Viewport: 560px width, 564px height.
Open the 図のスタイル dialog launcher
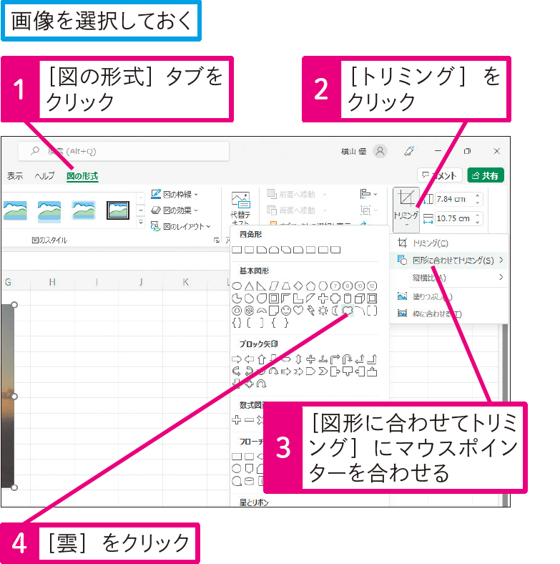[217, 240]
